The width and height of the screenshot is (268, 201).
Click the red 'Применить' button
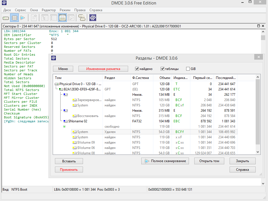pos(69,170)
